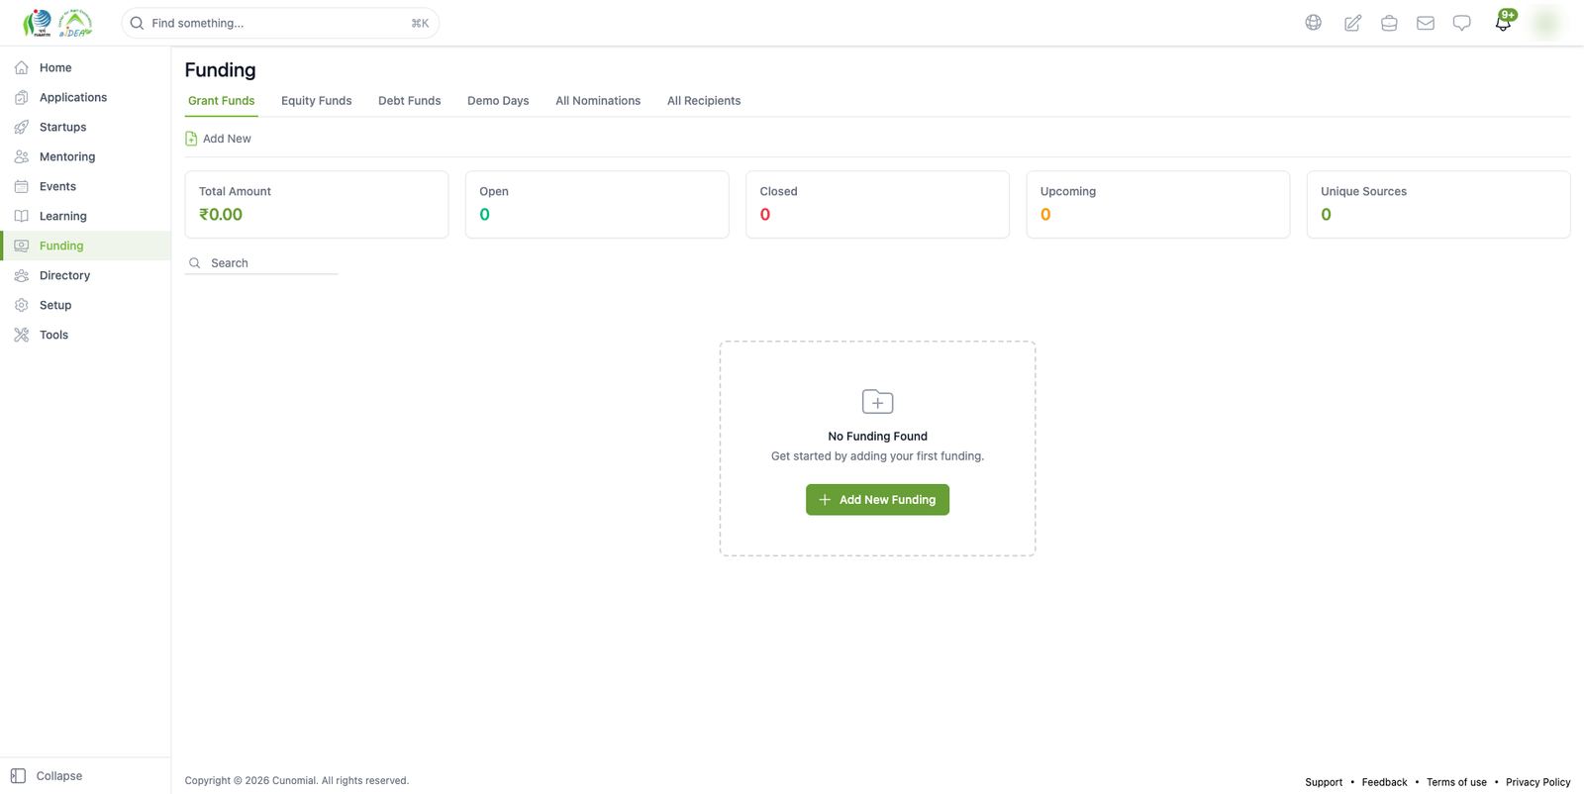Open the compose pencil icon in the header

point(1352,23)
